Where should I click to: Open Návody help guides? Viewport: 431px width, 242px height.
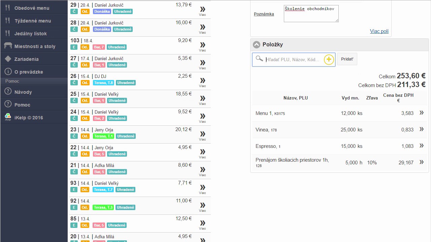click(23, 92)
